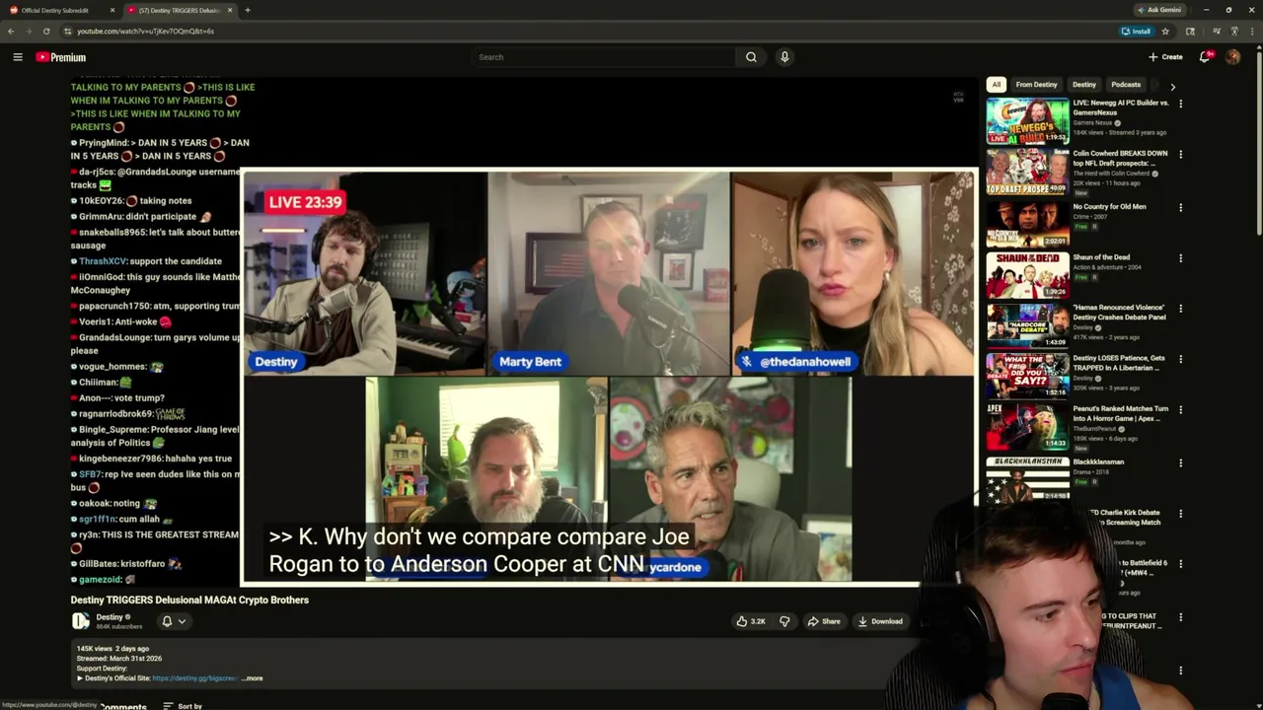Open the Hamas Renounced Violence video title

pyautogui.click(x=1120, y=313)
